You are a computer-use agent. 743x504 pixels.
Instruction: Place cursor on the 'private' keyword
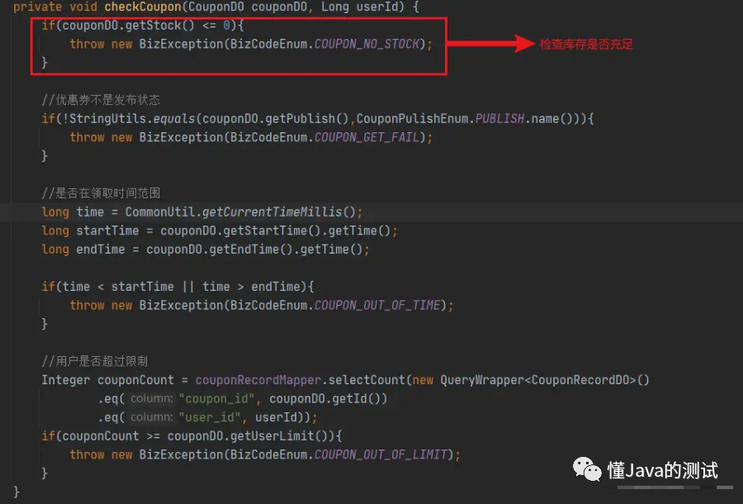tap(37, 7)
